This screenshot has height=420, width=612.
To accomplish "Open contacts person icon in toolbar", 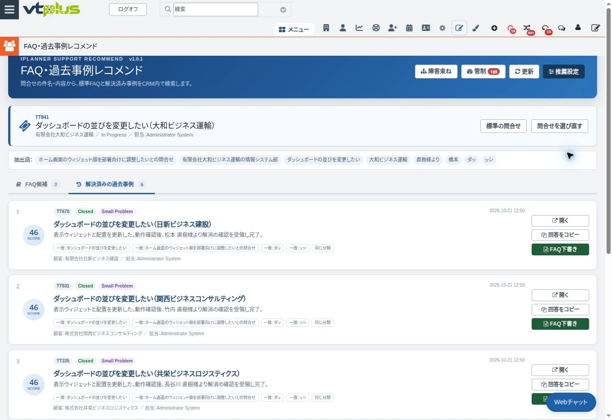I will pyautogui.click(x=343, y=28).
